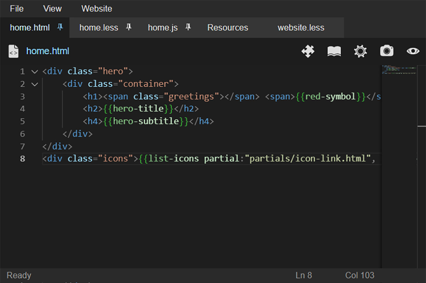Toggle preview with the eye icon
Screen dimensions: 426x283
[413, 51]
